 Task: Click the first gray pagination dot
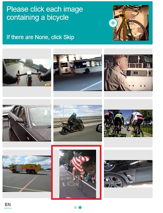[75, 207]
